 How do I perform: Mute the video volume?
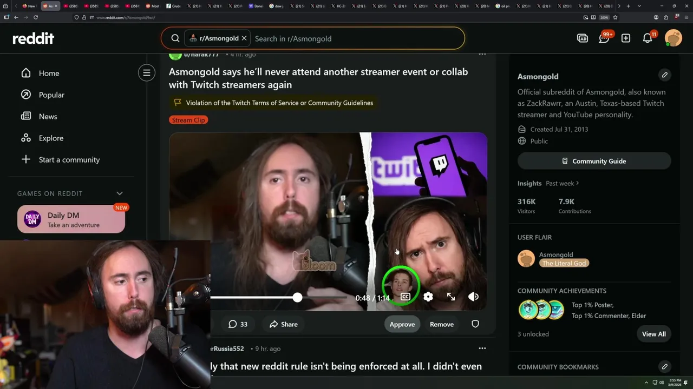[x=473, y=297]
